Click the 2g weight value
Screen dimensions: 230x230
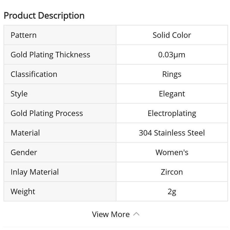click(x=172, y=191)
